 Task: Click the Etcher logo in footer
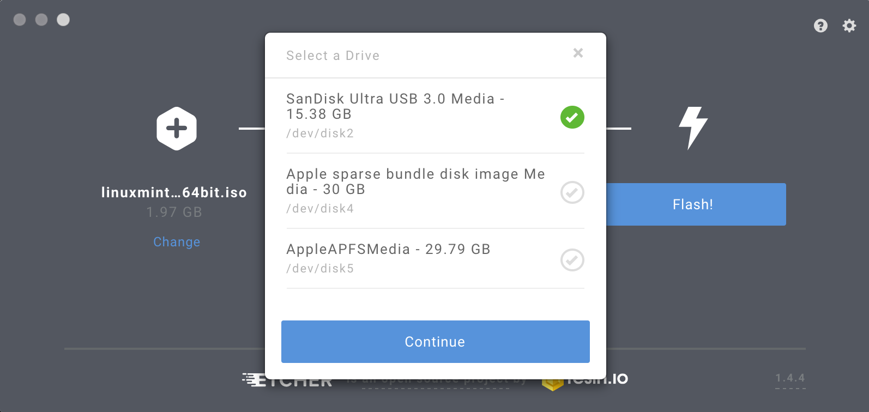click(x=287, y=380)
